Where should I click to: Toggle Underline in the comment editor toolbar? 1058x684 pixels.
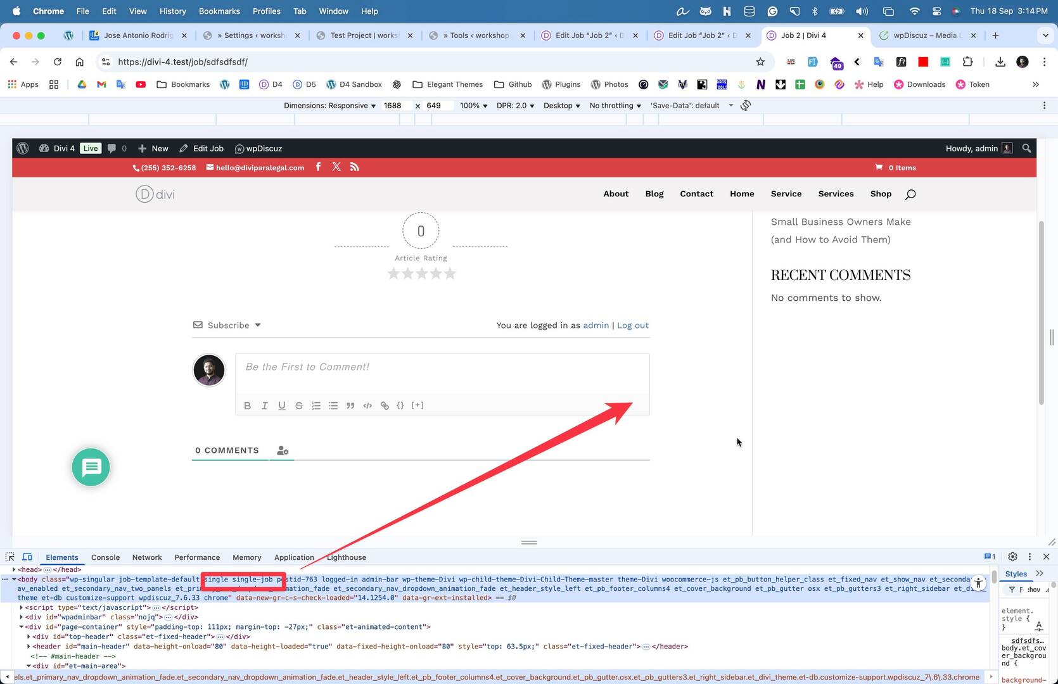[x=282, y=405]
